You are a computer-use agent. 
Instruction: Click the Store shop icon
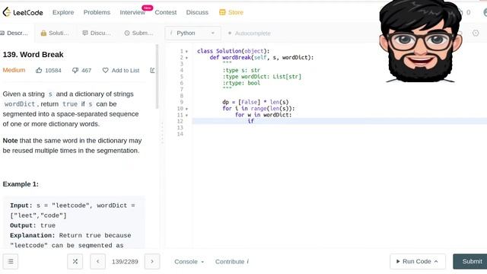tap(222, 12)
